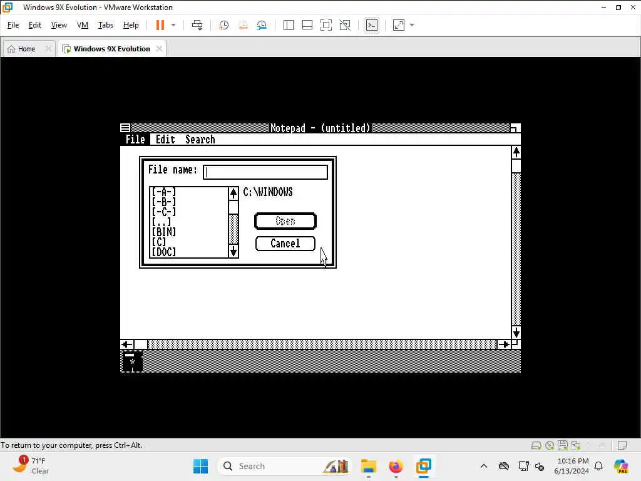Expand the stretch guest dropdown arrow
This screenshot has height=481, width=641.
click(412, 25)
